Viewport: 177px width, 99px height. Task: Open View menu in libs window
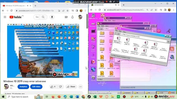(107, 26)
